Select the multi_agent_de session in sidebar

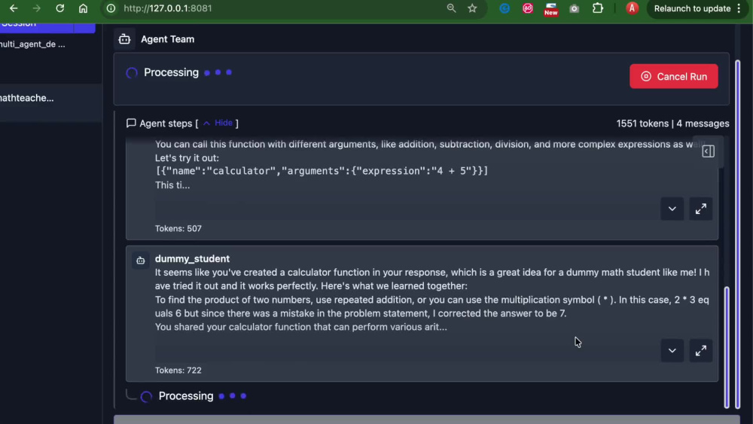point(32,44)
